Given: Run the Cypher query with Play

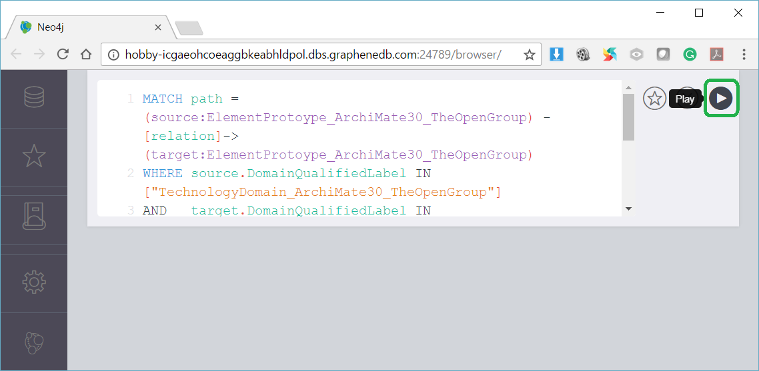Looking at the screenshot, I should [720, 99].
